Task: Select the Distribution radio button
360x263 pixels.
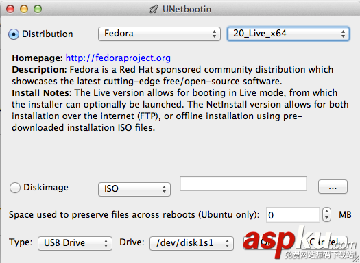Action: 14,34
